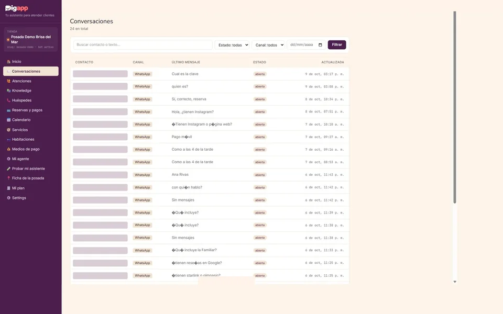Click the ESTADO column header
Viewport: 503px width, 314px height.
click(259, 62)
